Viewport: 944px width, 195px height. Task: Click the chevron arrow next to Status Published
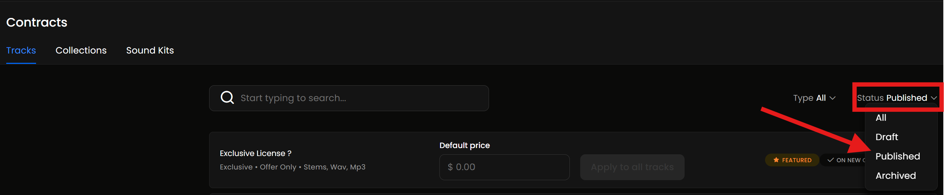pos(934,98)
